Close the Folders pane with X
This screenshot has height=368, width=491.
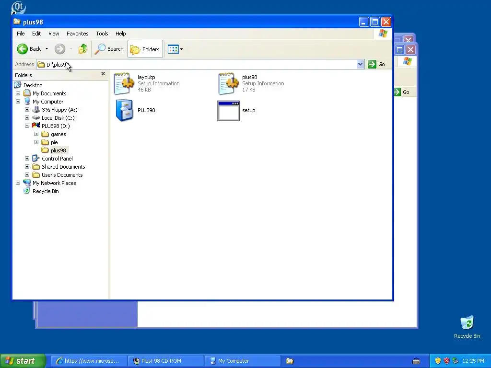103,74
